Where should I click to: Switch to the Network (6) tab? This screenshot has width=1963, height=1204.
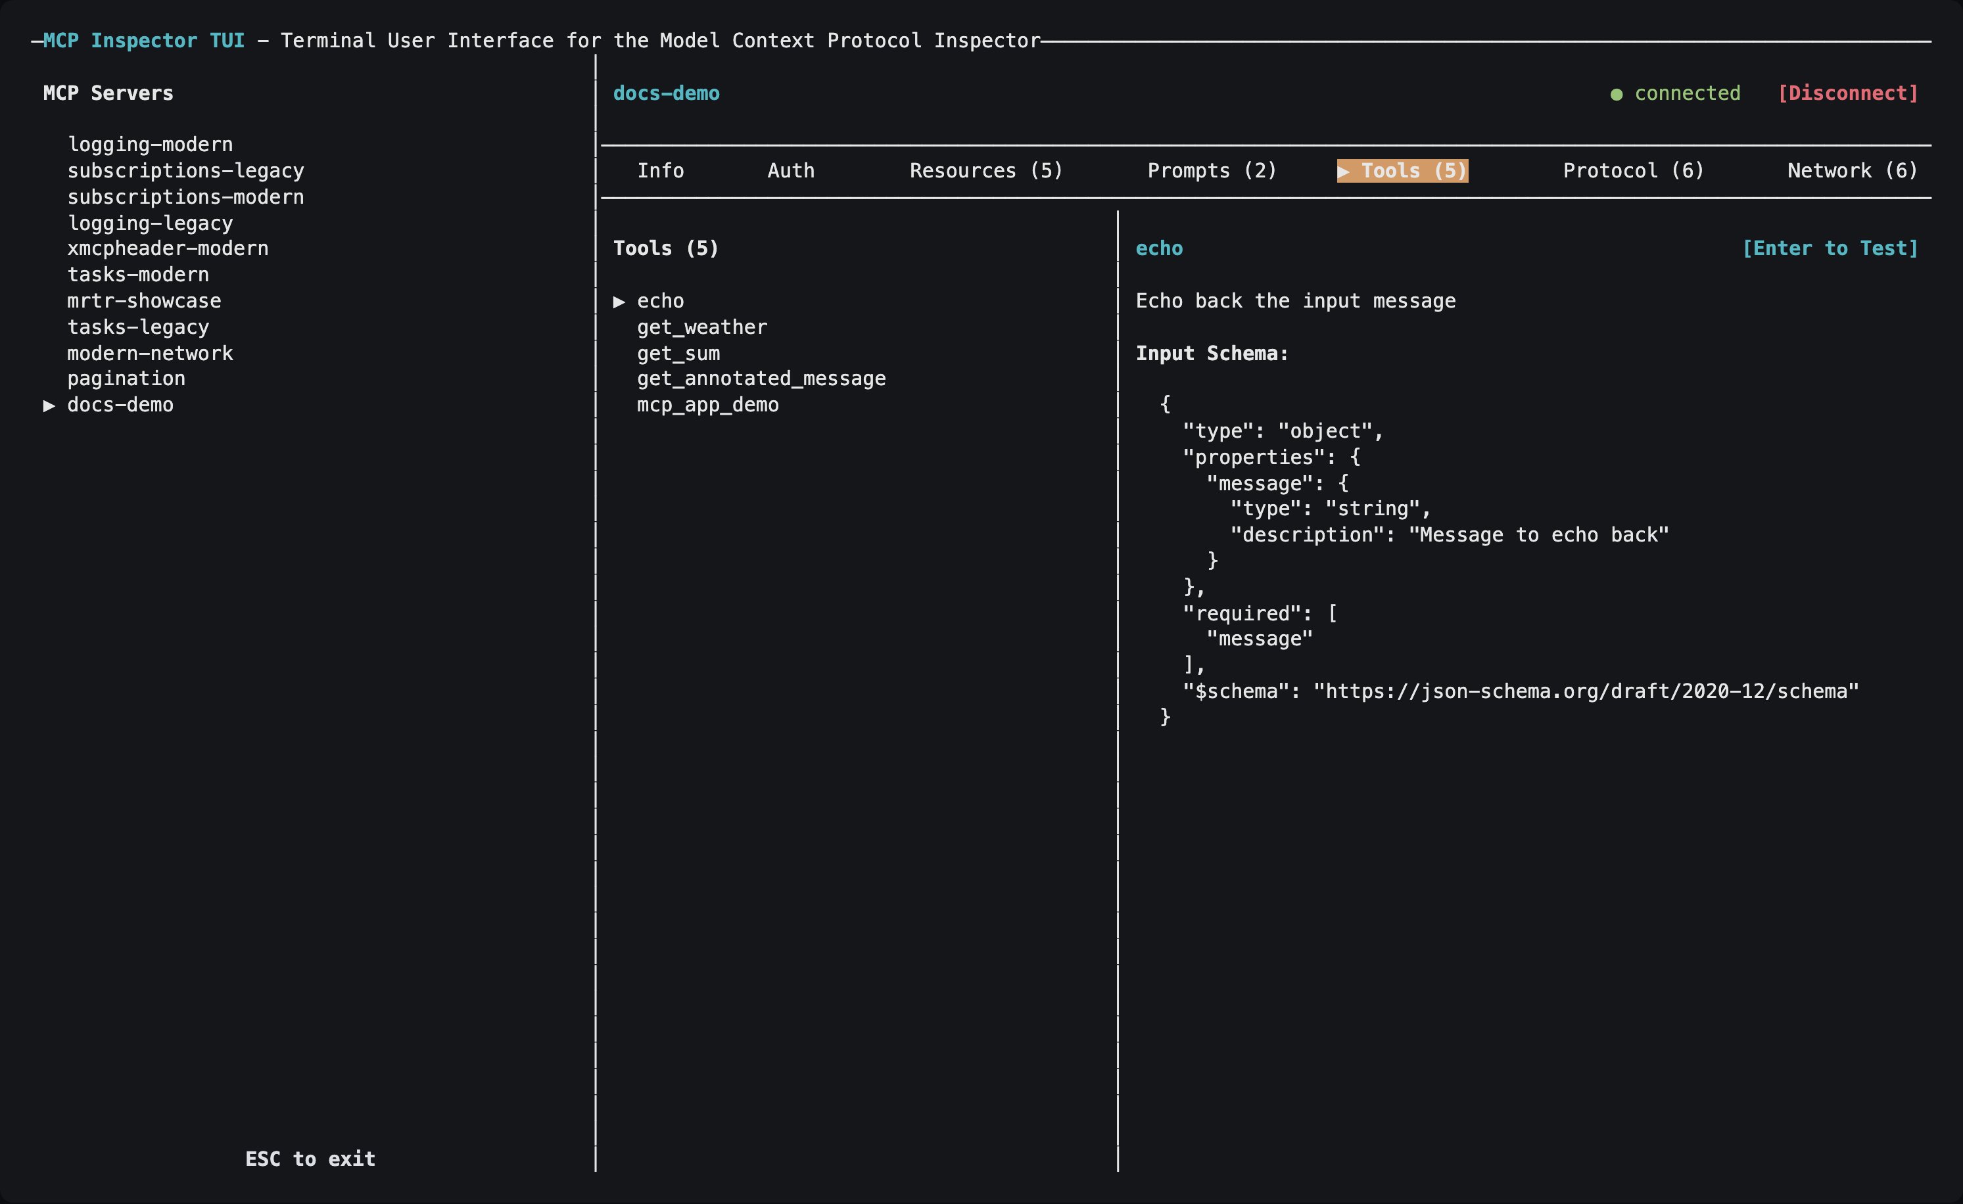click(1853, 170)
